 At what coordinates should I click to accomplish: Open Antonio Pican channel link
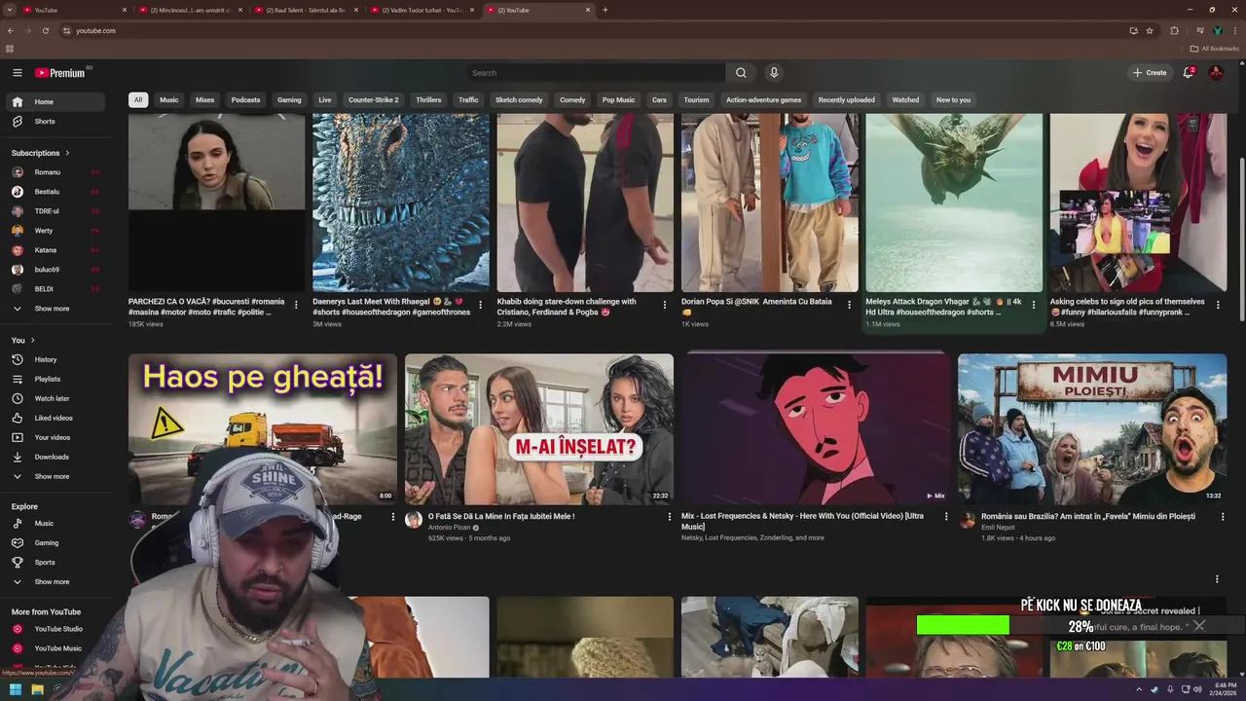pyautogui.click(x=449, y=527)
